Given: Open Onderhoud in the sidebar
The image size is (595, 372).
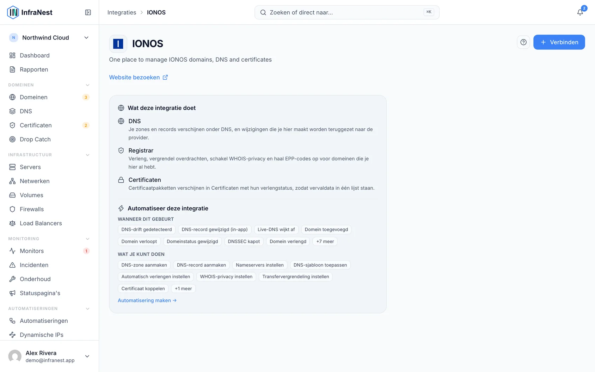Looking at the screenshot, I should (x=49, y=279).
